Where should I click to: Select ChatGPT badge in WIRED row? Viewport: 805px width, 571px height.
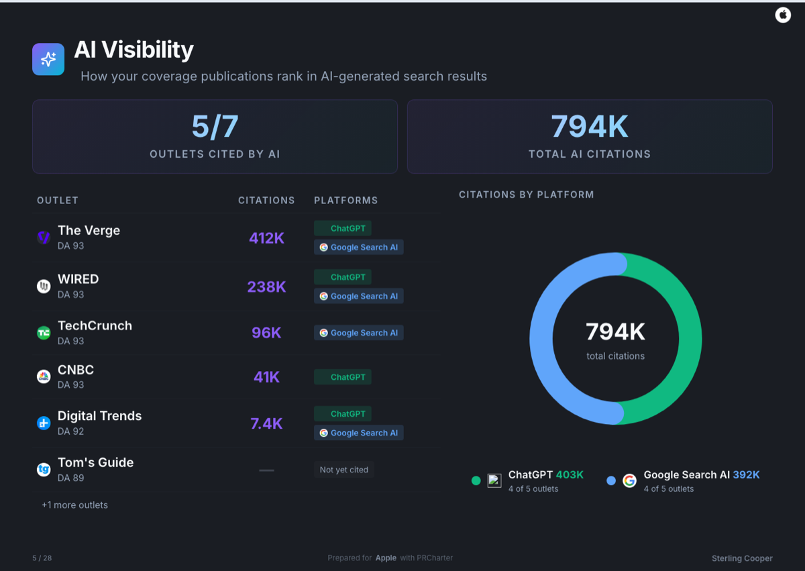tap(343, 277)
